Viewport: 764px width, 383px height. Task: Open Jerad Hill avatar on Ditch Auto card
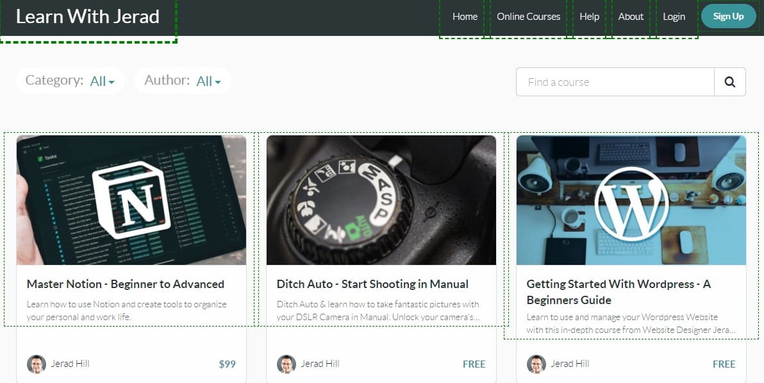(286, 364)
